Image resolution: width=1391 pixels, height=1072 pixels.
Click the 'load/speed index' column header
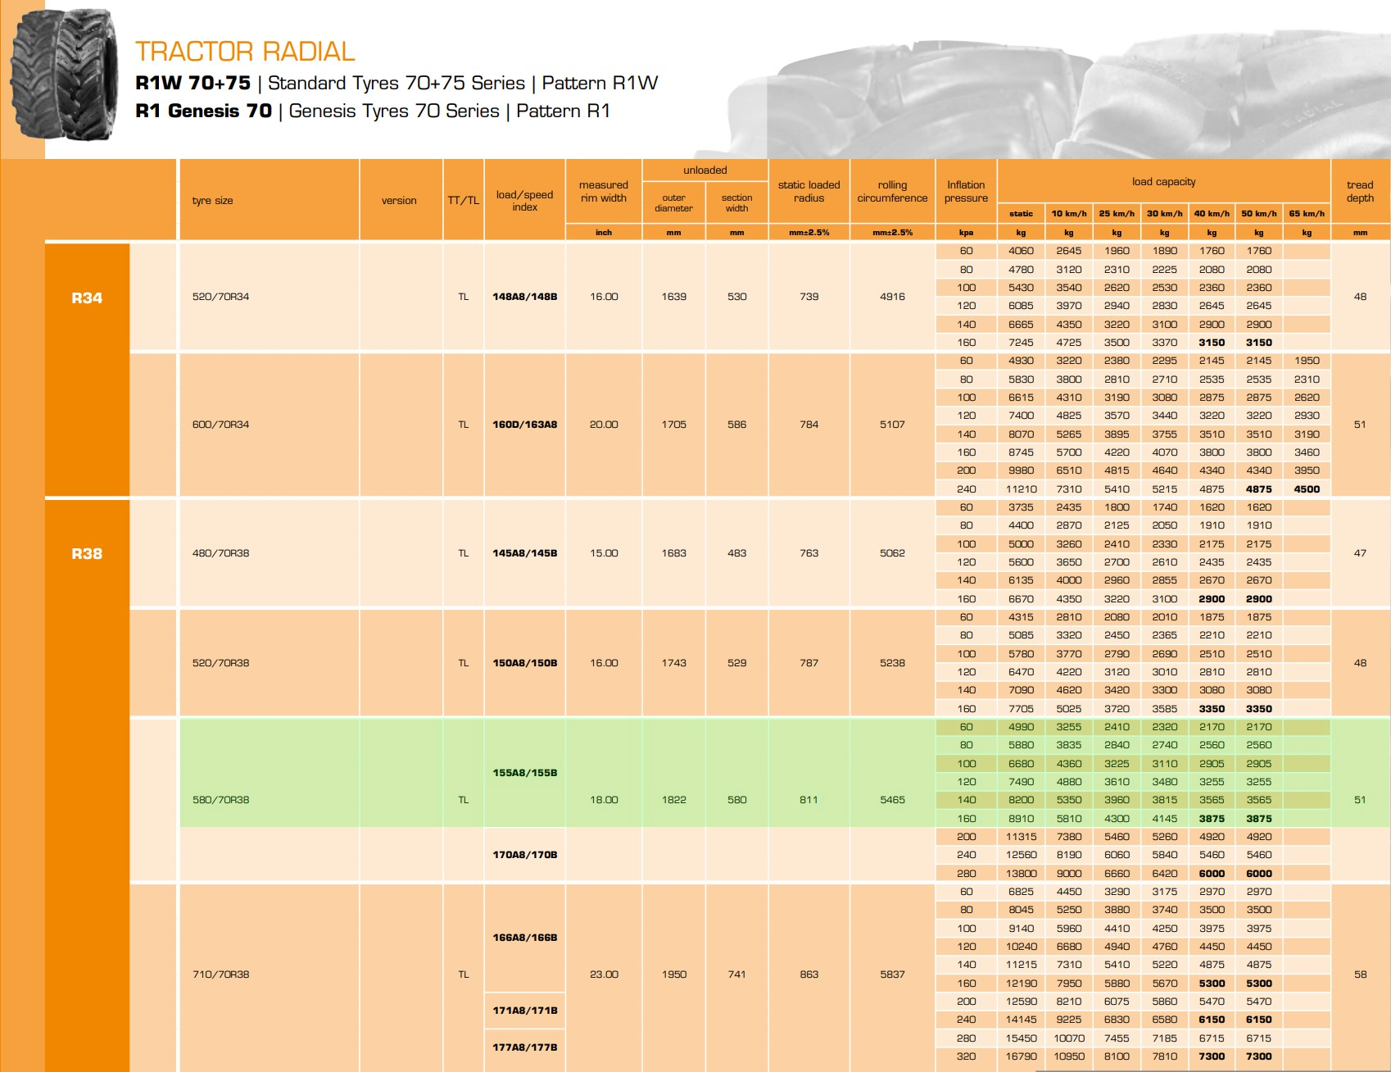point(524,201)
